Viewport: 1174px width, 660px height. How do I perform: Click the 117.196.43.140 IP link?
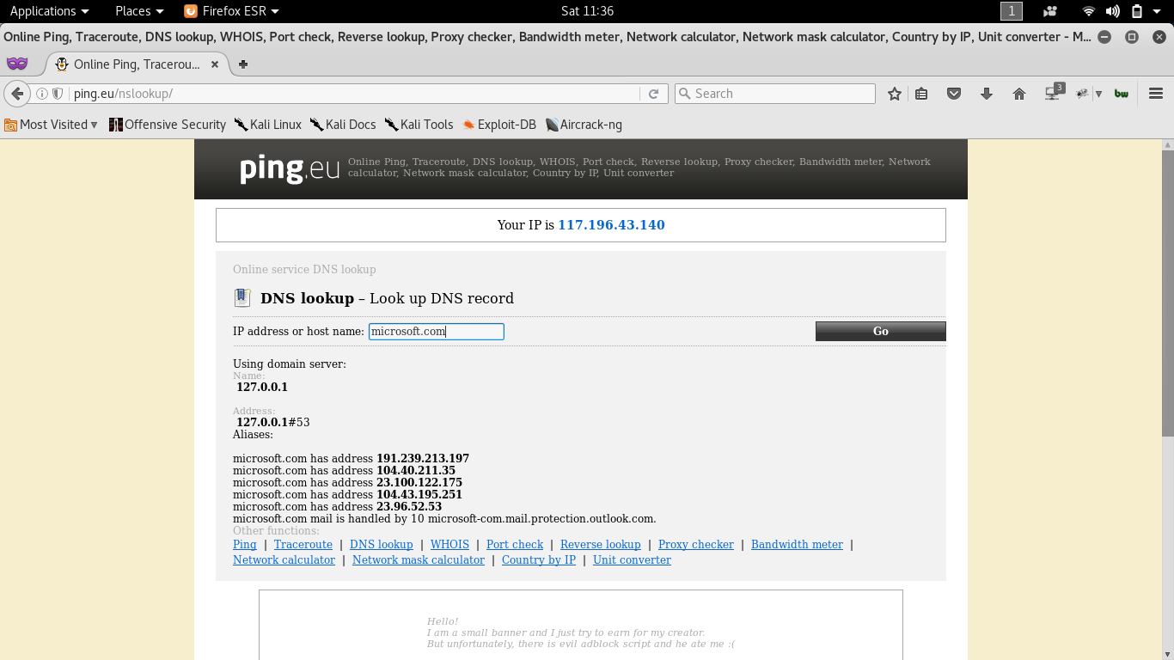tap(611, 225)
